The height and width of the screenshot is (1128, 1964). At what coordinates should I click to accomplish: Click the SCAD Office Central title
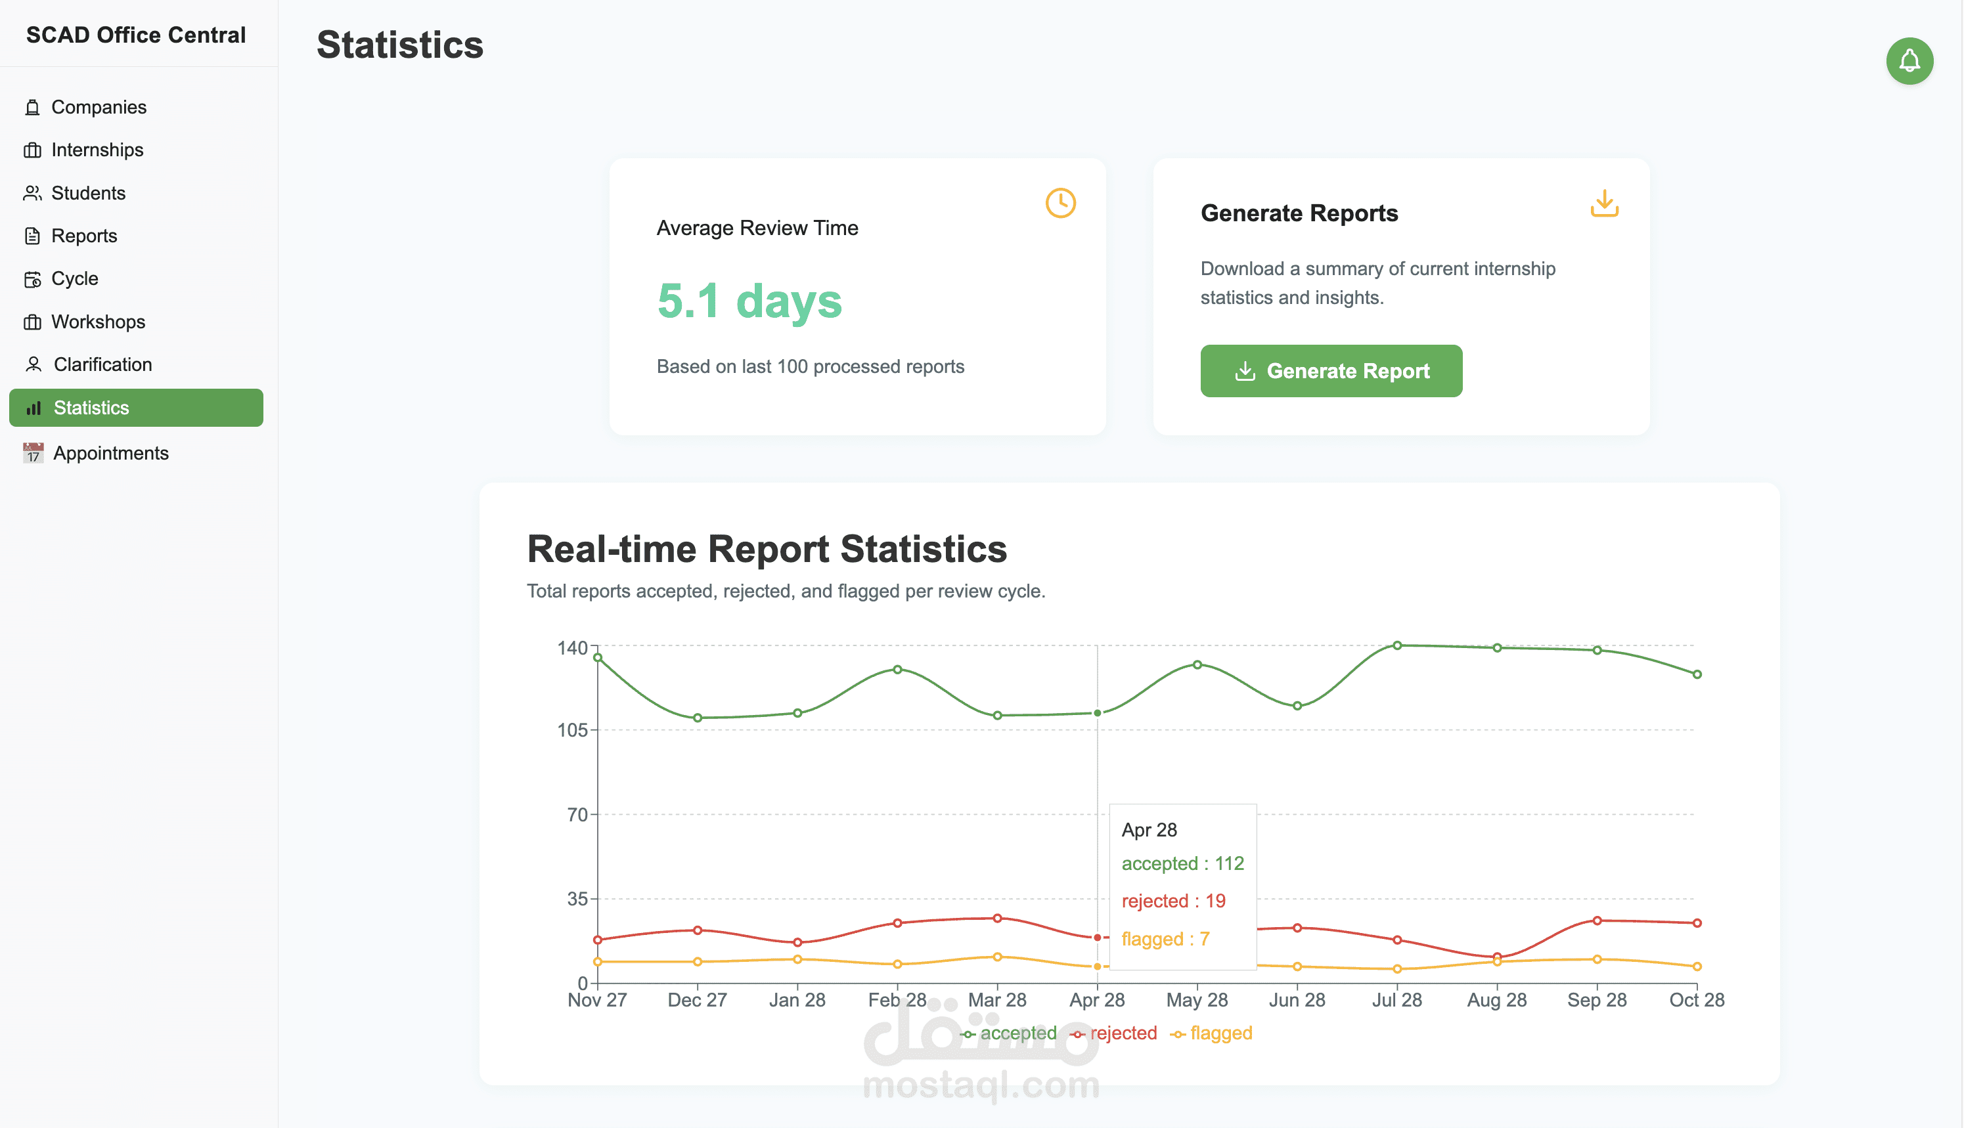(x=135, y=35)
